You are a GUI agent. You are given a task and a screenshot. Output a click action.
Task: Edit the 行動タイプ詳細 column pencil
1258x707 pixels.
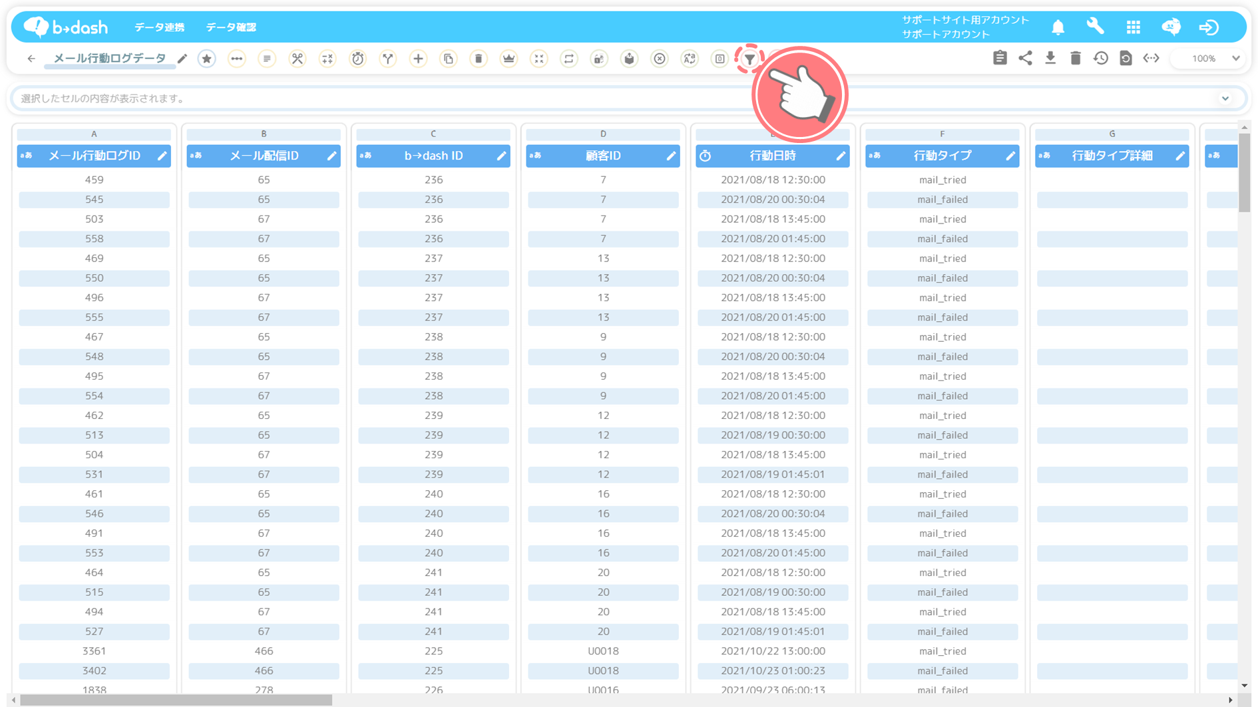coord(1181,156)
